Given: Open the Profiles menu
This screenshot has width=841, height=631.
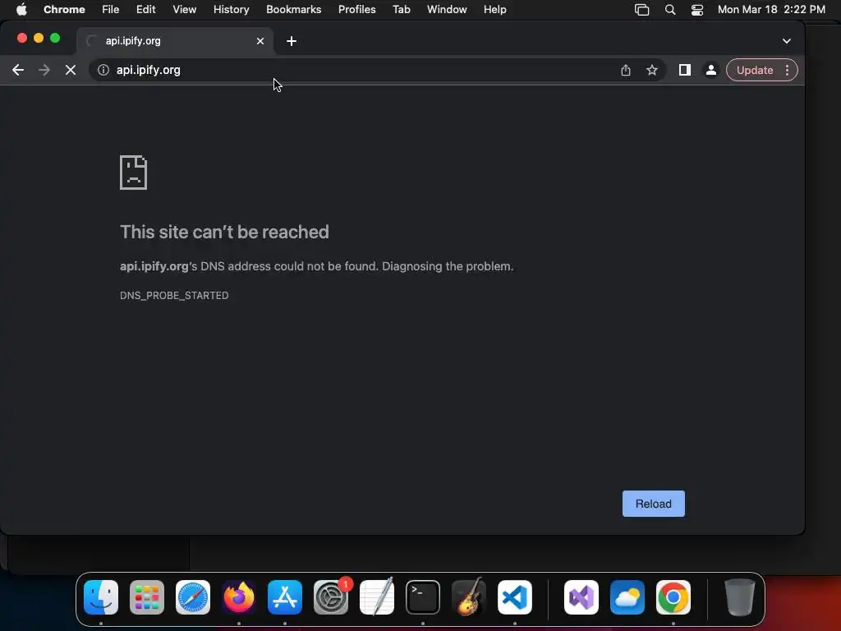Looking at the screenshot, I should click(356, 10).
